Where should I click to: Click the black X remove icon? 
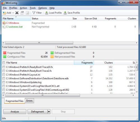17,13
